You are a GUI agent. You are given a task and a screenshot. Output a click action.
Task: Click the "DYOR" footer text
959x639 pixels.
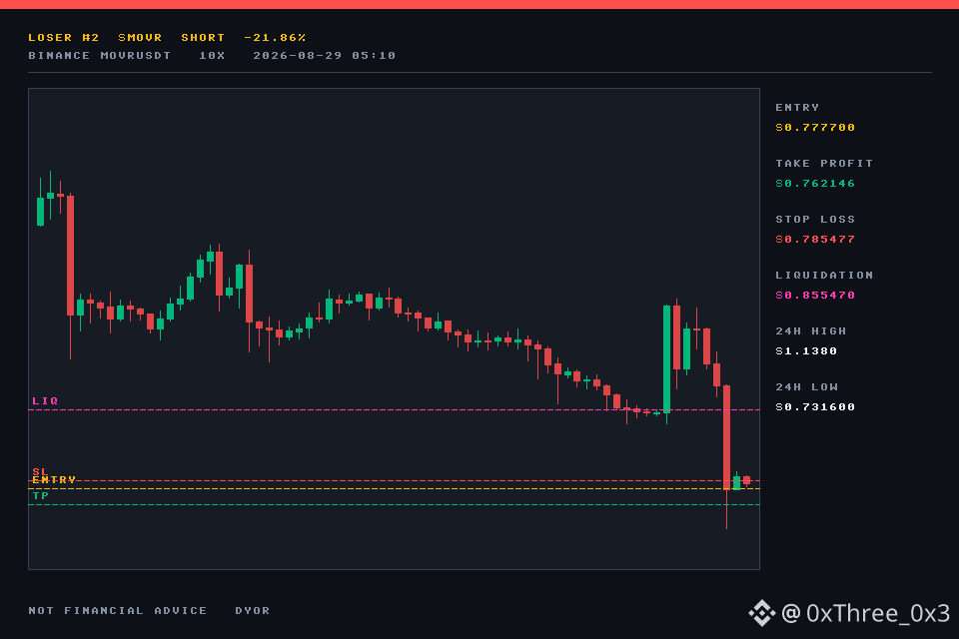tap(252, 610)
